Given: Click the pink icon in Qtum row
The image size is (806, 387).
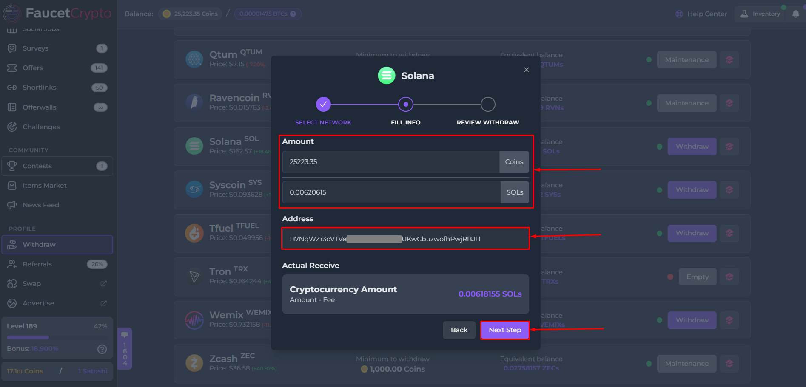Looking at the screenshot, I should [729, 60].
